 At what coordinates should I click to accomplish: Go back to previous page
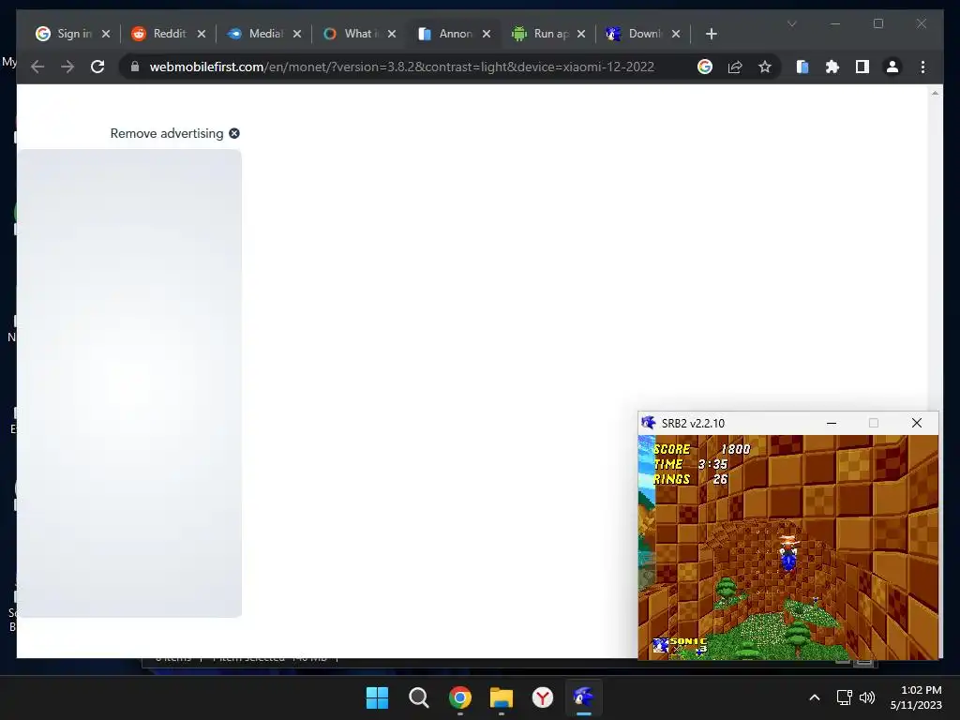[x=37, y=67]
